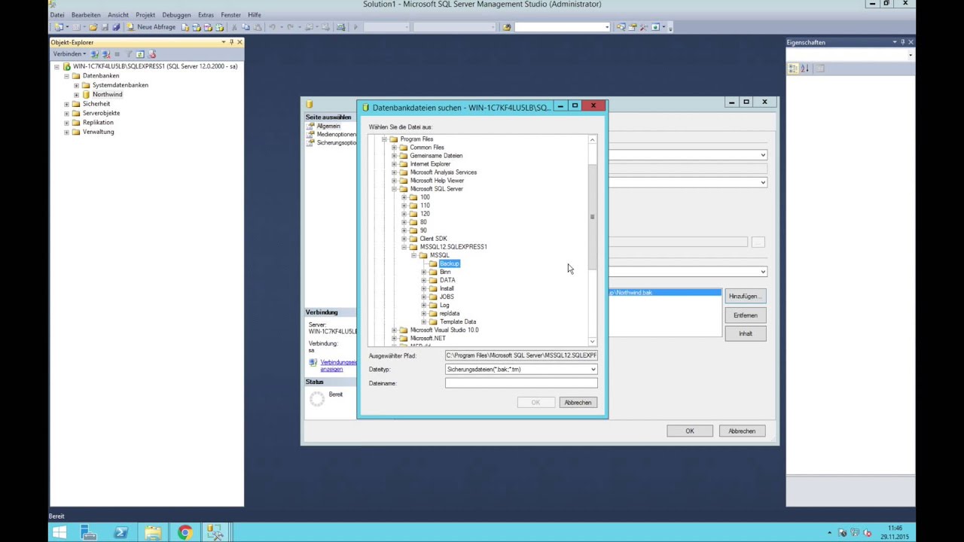Select the Microsoft Analysis Services folder
Viewport: 964px width, 542px height.
tap(443, 172)
